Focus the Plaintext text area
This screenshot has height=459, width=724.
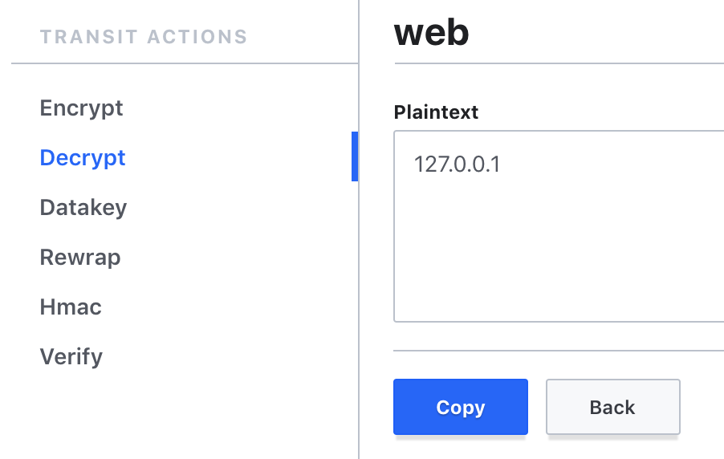coord(559,226)
